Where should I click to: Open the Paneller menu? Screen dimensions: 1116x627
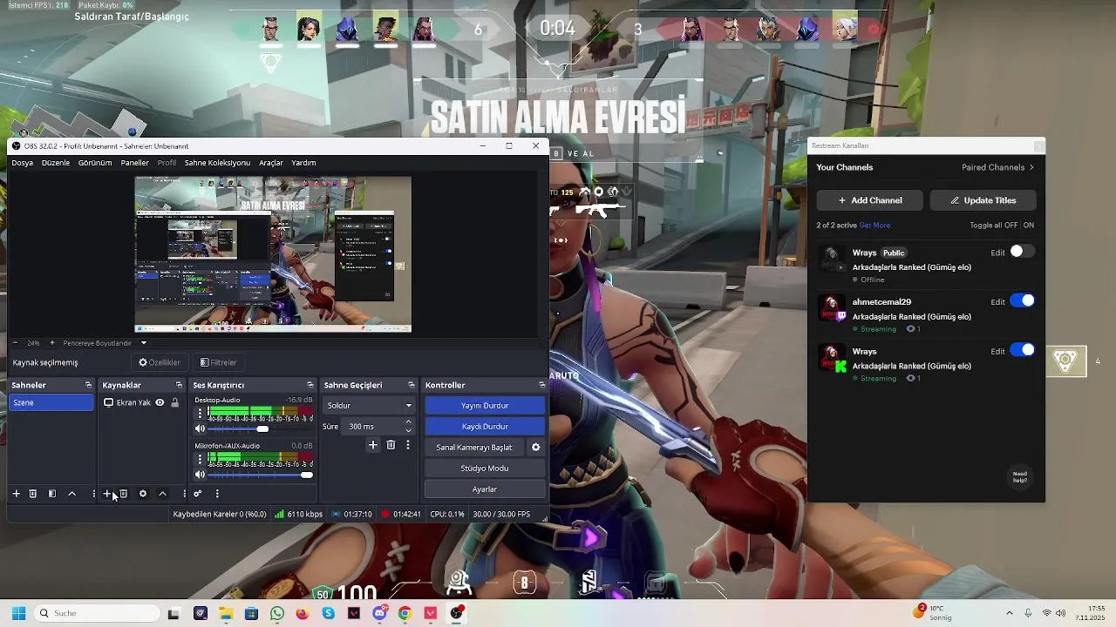(x=134, y=163)
